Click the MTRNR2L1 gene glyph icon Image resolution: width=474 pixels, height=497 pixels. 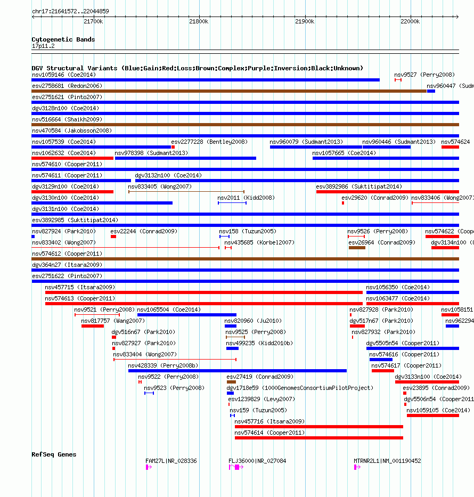[357, 467]
